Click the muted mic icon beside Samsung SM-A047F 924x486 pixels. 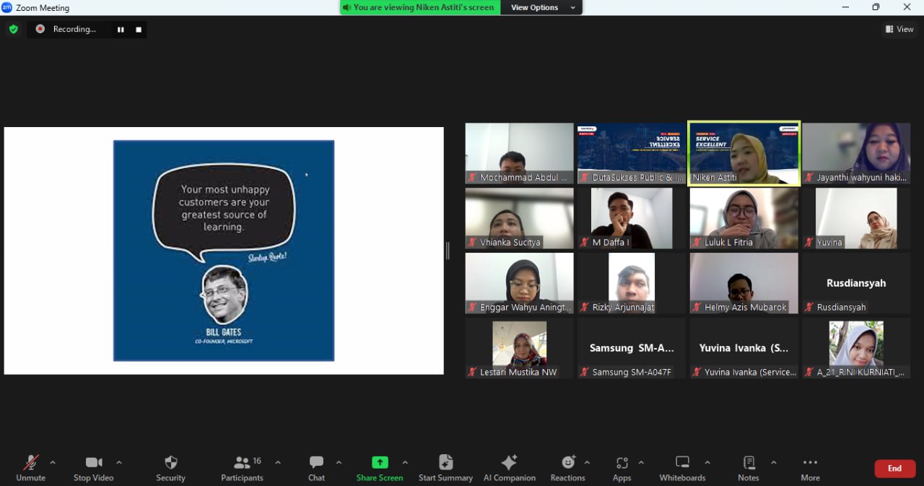[x=585, y=373]
